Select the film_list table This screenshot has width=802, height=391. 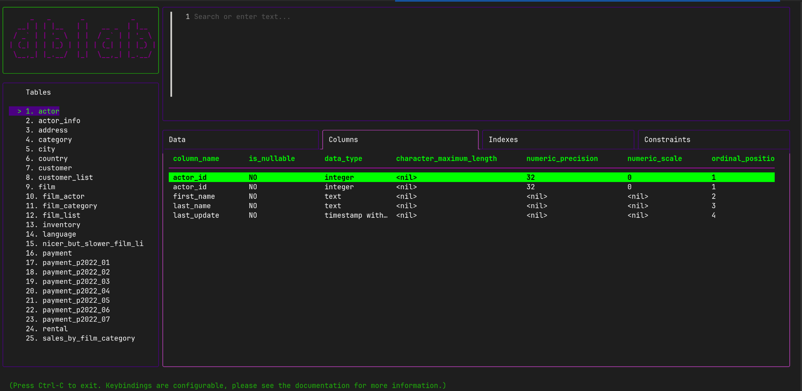pos(53,215)
